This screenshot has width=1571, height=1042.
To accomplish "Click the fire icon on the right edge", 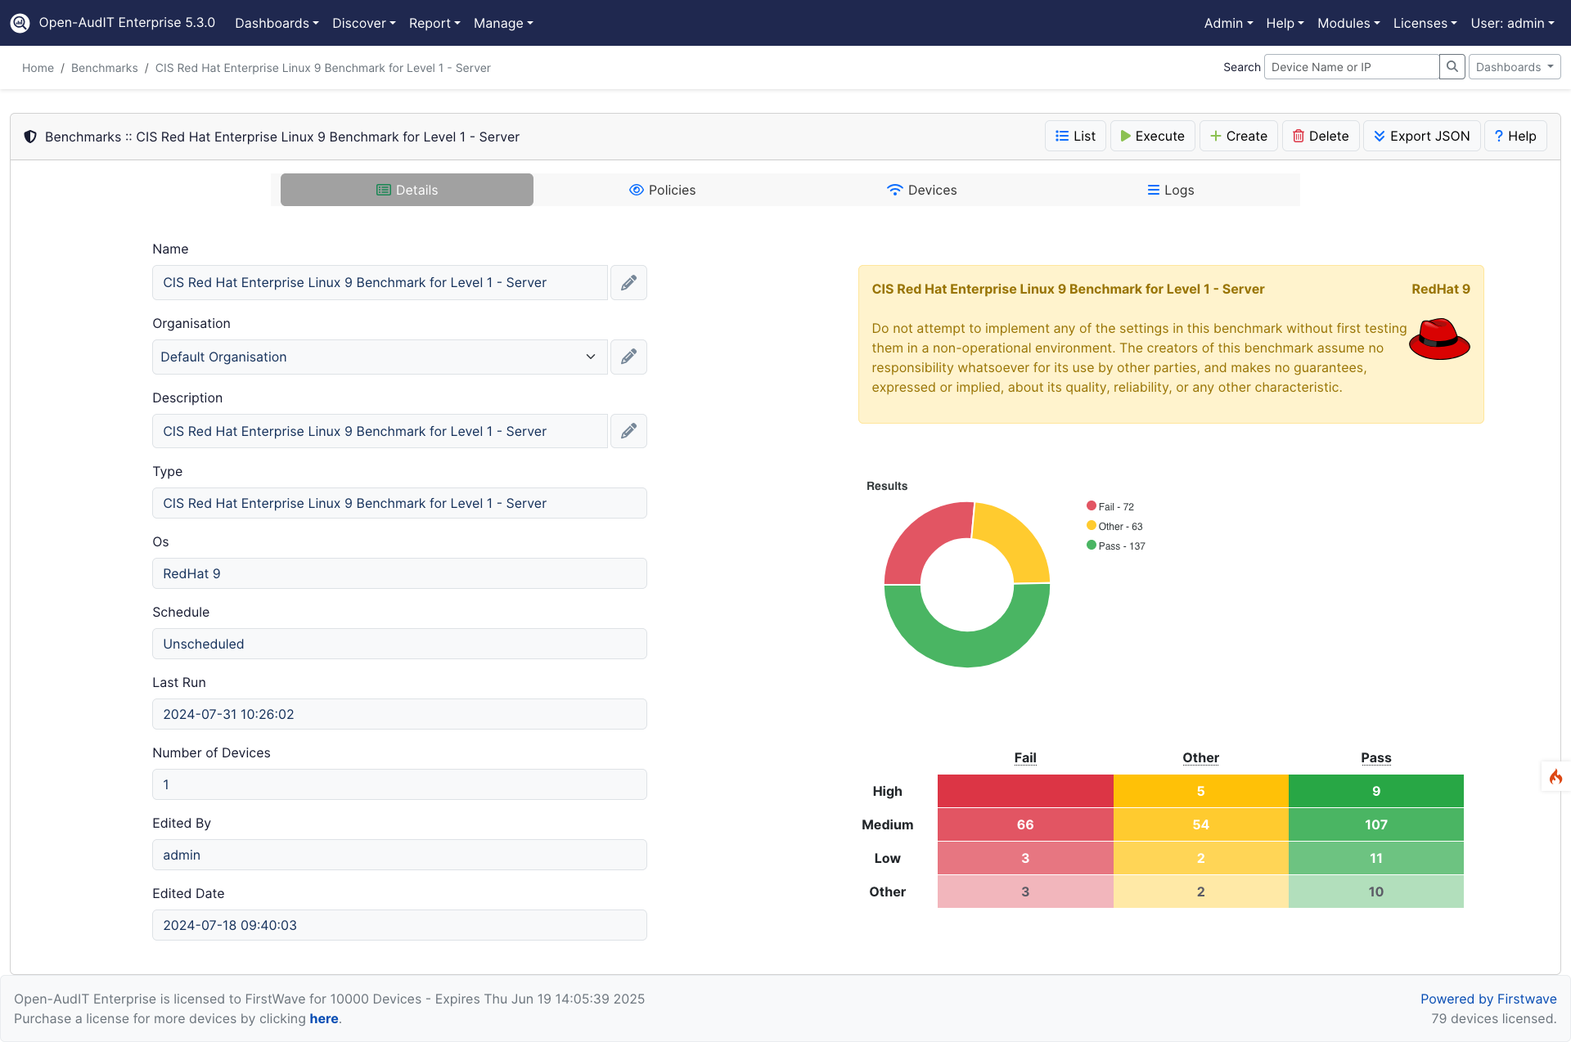I will click(1556, 776).
